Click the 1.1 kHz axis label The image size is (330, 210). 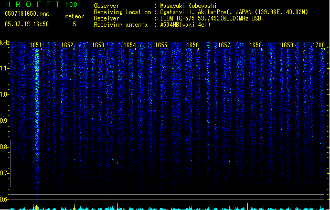[x=4, y=68]
